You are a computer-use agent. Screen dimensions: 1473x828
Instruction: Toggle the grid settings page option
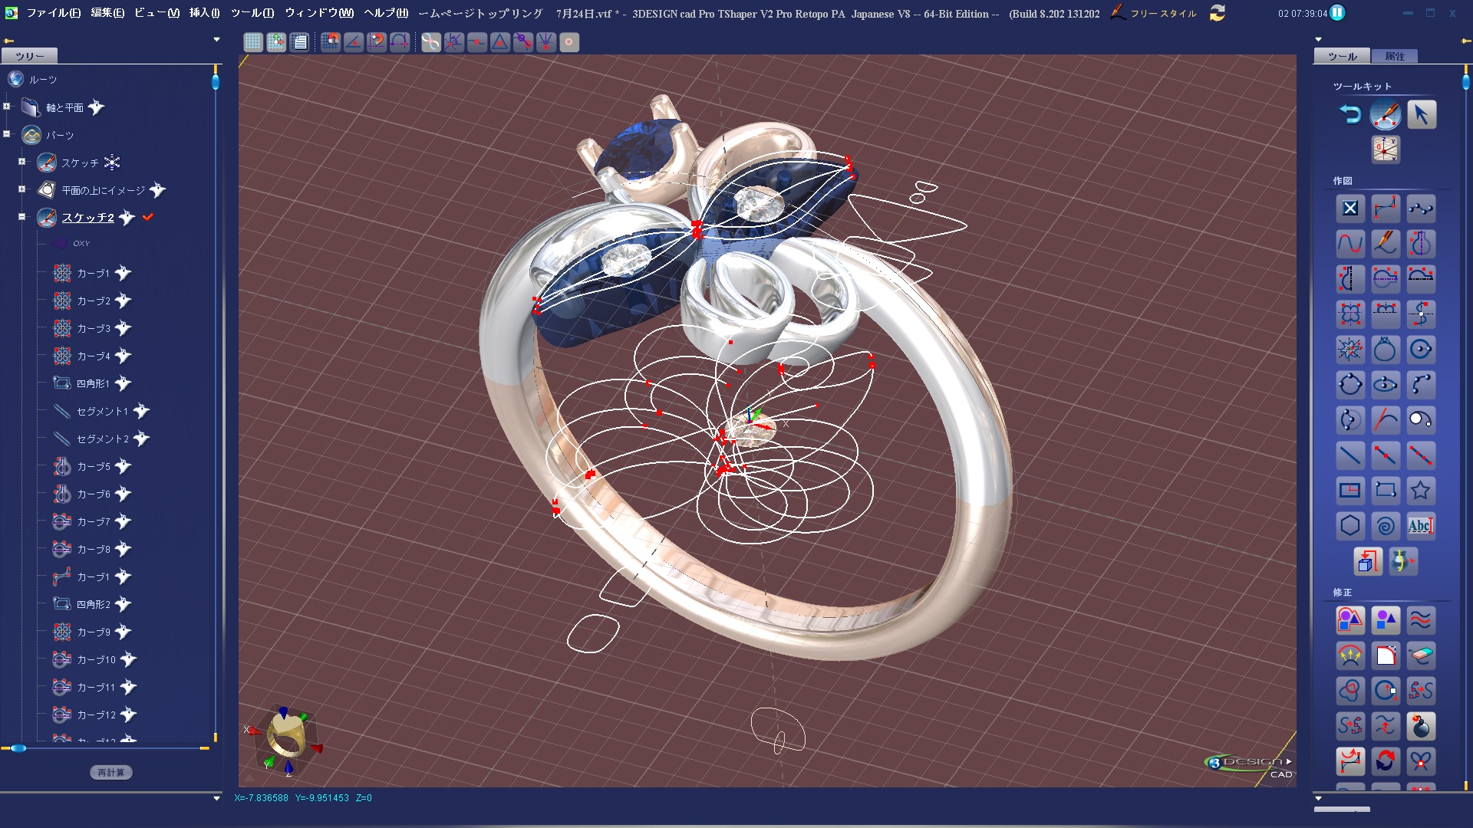(x=300, y=42)
